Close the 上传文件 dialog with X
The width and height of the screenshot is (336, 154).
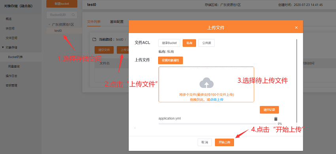click(296, 28)
